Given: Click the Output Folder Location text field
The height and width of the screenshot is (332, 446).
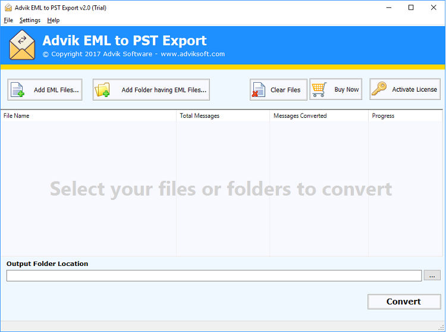Looking at the screenshot, I should (x=214, y=275).
